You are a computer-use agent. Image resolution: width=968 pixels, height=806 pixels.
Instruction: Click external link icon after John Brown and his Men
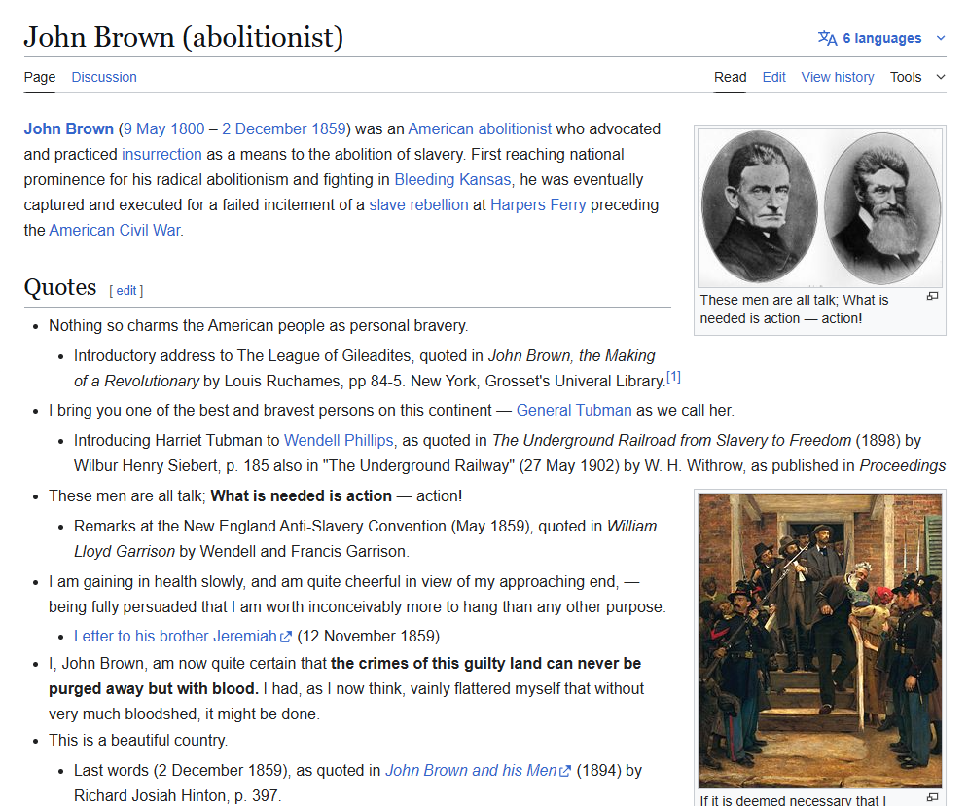coord(565,771)
